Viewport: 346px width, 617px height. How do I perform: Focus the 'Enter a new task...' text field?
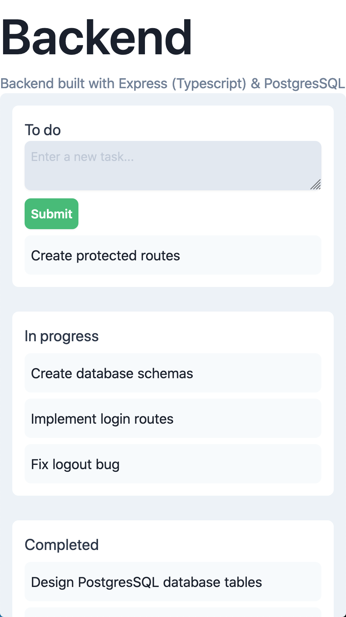(x=173, y=166)
